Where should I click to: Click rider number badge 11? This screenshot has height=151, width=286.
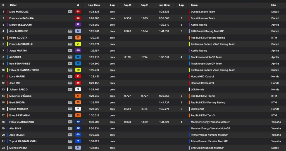pyautogui.click(x=78, y=109)
